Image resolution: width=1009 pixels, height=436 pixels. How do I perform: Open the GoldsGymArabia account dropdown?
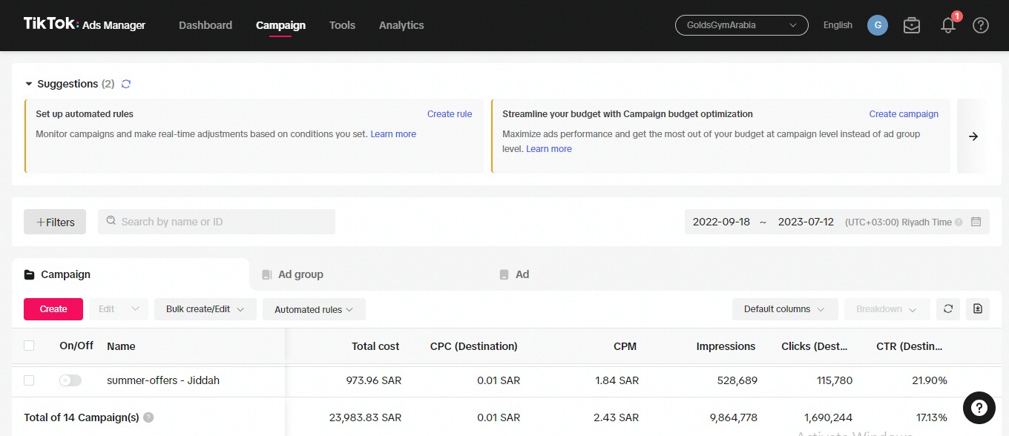pyautogui.click(x=741, y=25)
